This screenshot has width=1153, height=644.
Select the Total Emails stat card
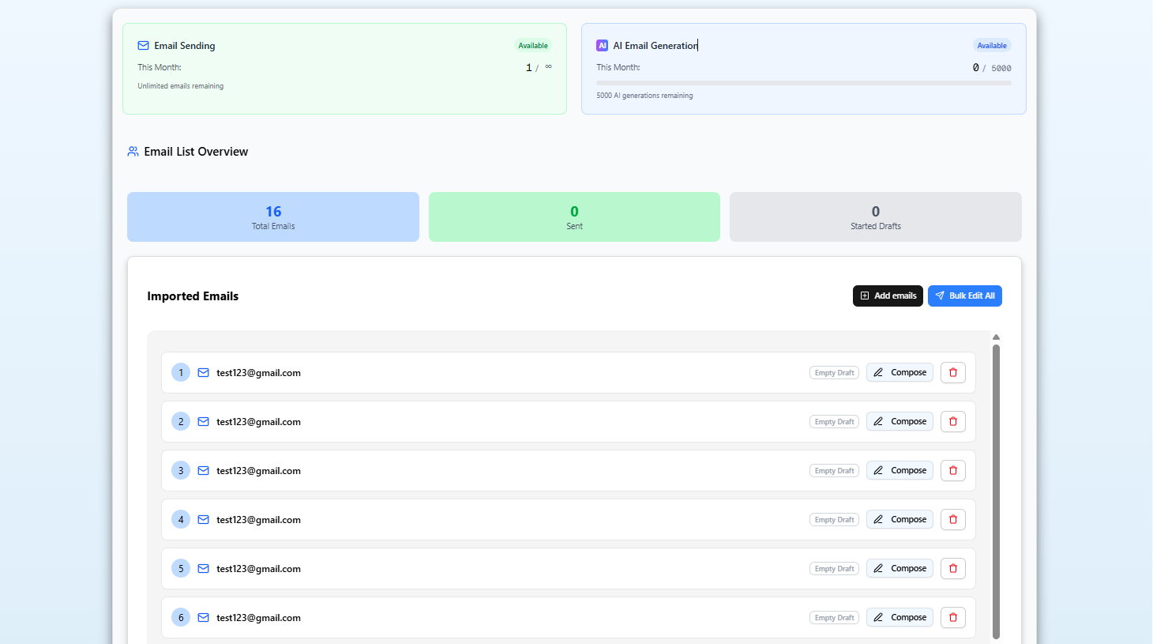pyautogui.click(x=272, y=217)
